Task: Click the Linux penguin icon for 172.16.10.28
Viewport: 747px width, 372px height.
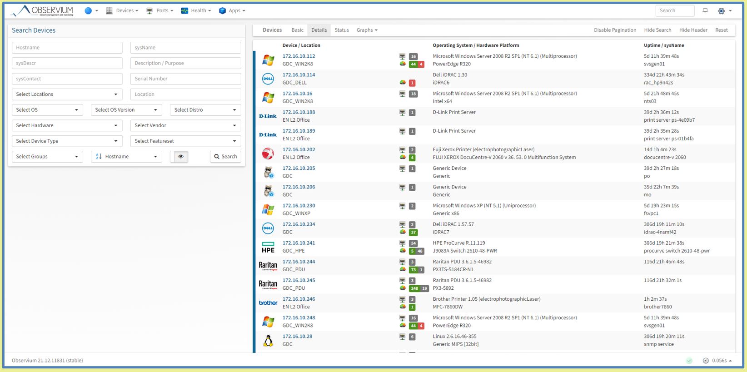Action: [x=268, y=341]
